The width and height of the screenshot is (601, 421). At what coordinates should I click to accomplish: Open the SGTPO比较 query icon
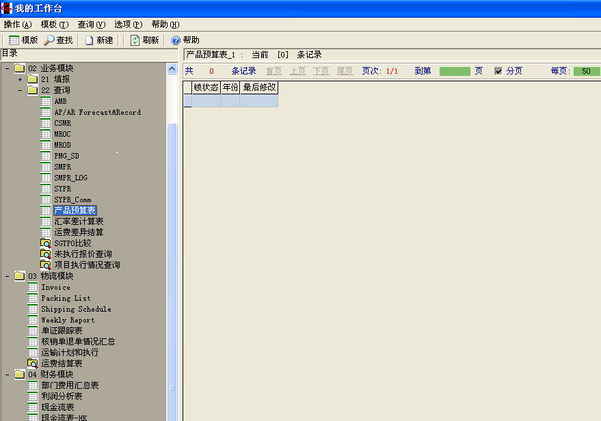(46, 243)
